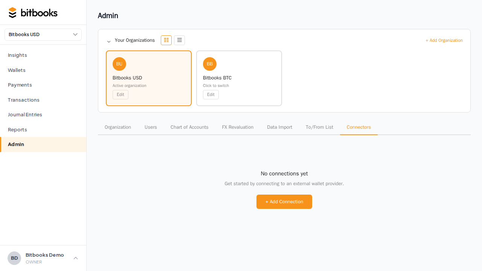Screen dimensions: 482x271
Task: Switch to list view of organizations
Action: [179, 40]
